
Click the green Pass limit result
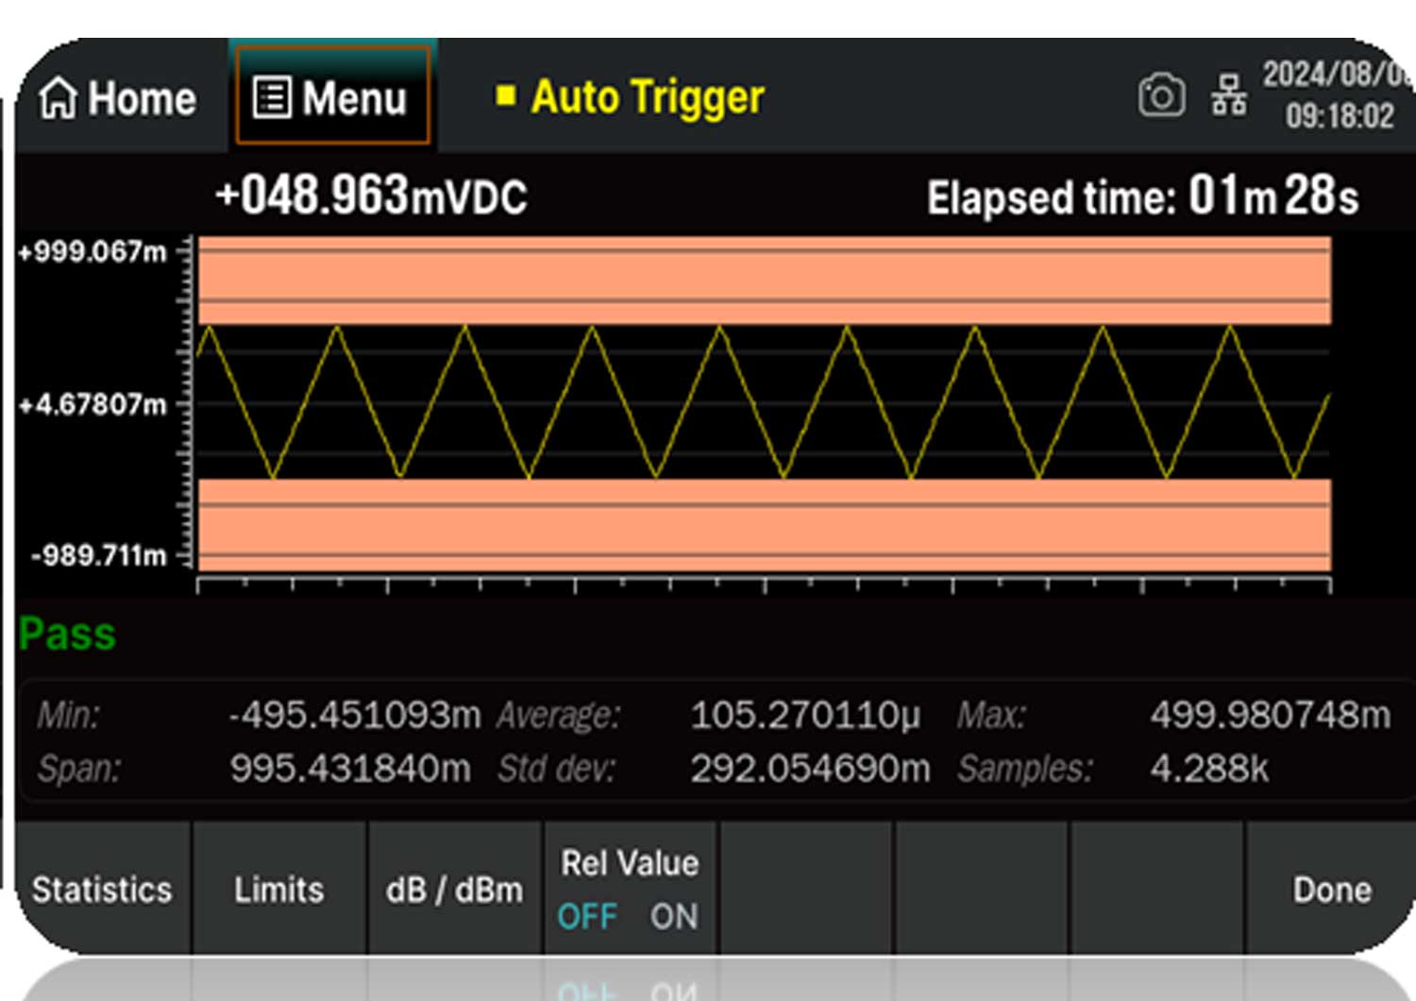(x=67, y=634)
